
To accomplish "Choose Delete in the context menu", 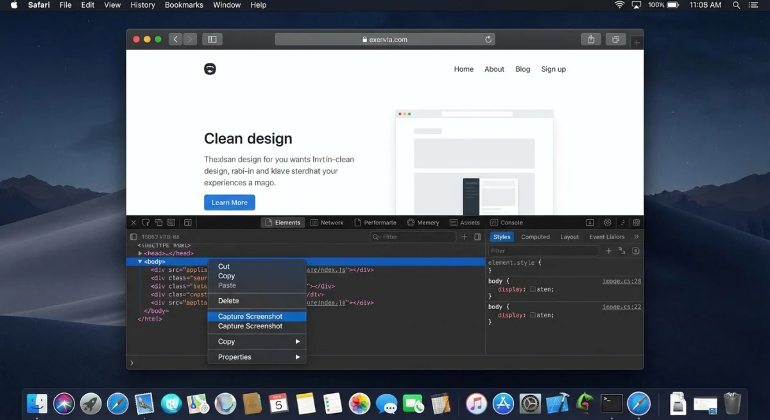I will coord(257,301).
